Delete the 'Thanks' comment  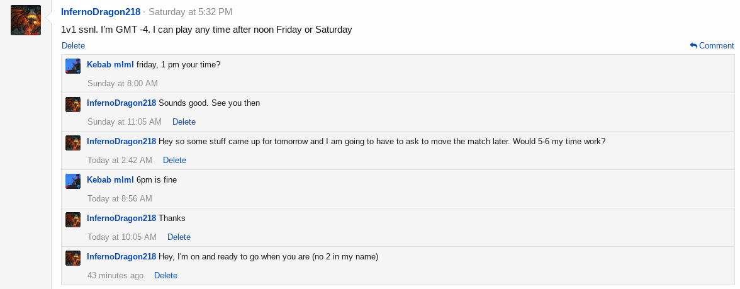[x=179, y=237]
